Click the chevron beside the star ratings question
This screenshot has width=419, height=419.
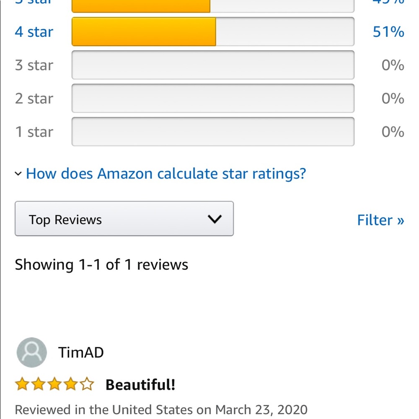18,174
